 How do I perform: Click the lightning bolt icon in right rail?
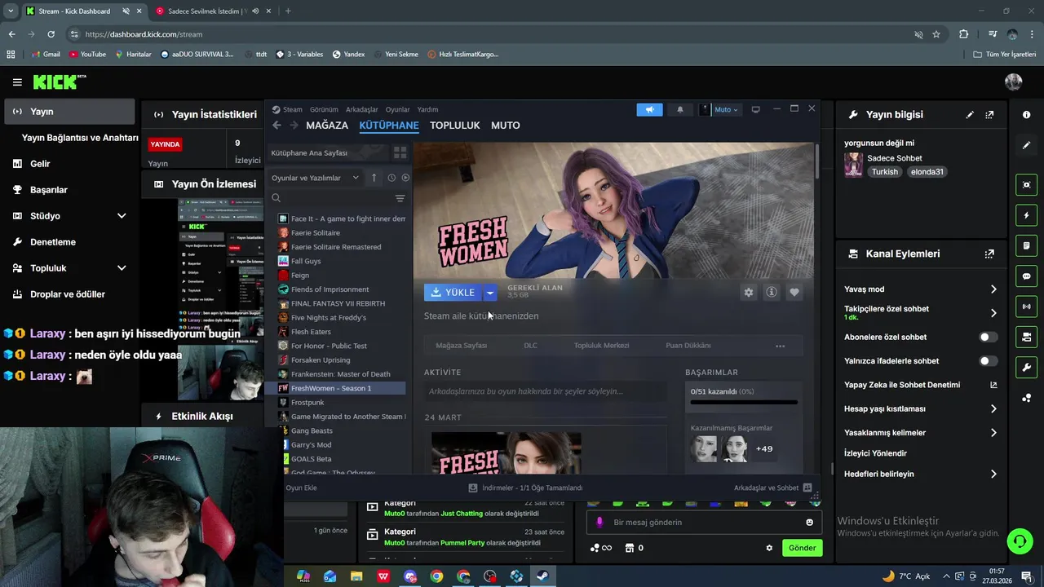click(1026, 216)
